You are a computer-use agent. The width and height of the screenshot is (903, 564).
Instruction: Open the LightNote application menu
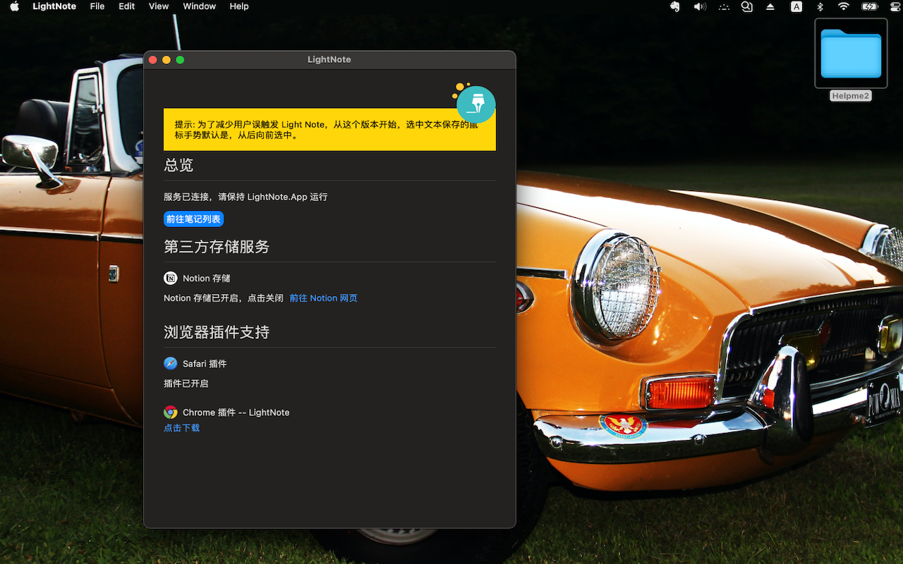54,6
